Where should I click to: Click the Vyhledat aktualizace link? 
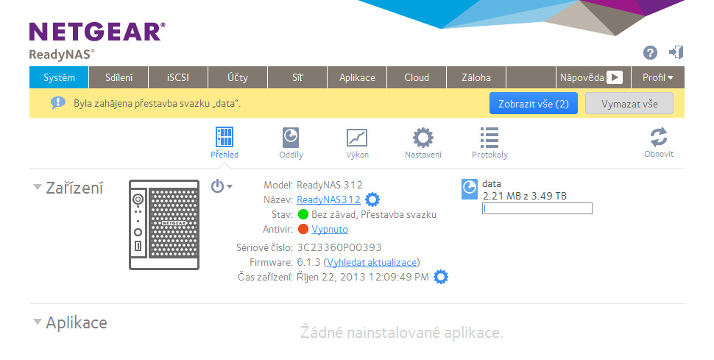coord(372,262)
